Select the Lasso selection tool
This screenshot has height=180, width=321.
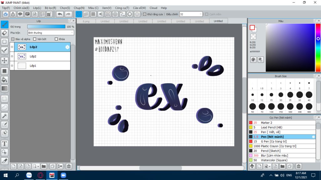click(4, 107)
